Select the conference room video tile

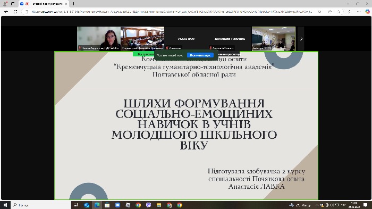pos(142,39)
